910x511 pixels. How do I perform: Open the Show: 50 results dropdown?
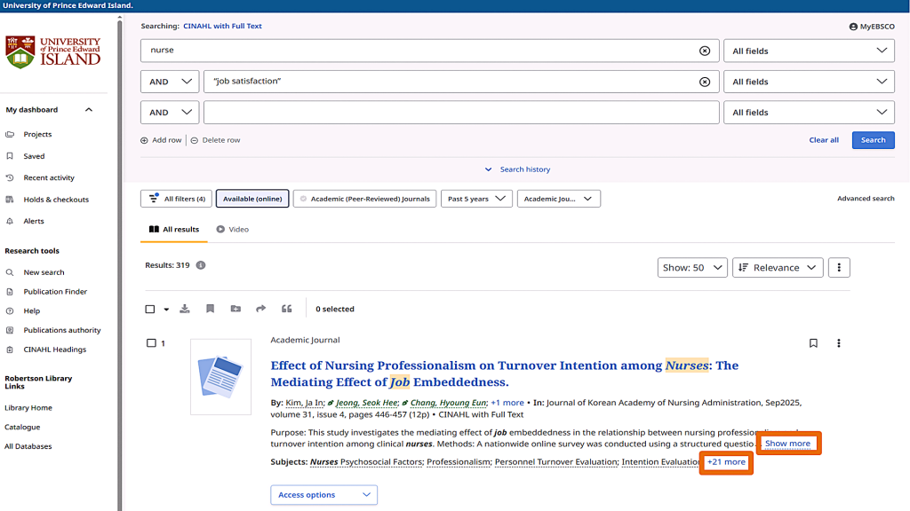click(x=692, y=268)
